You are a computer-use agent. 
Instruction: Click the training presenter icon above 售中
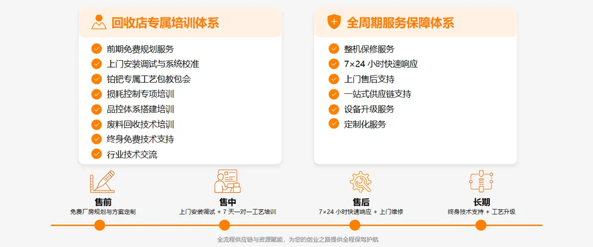227,181
